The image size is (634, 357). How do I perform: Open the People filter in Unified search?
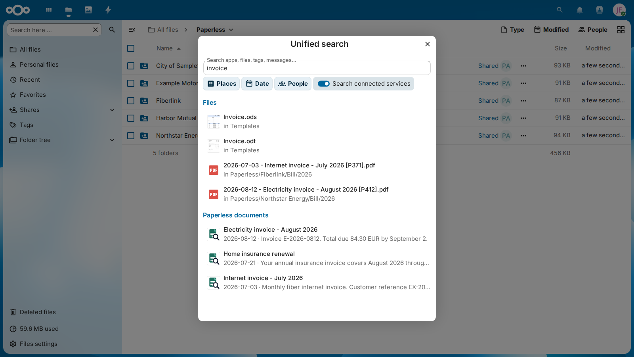click(x=293, y=84)
